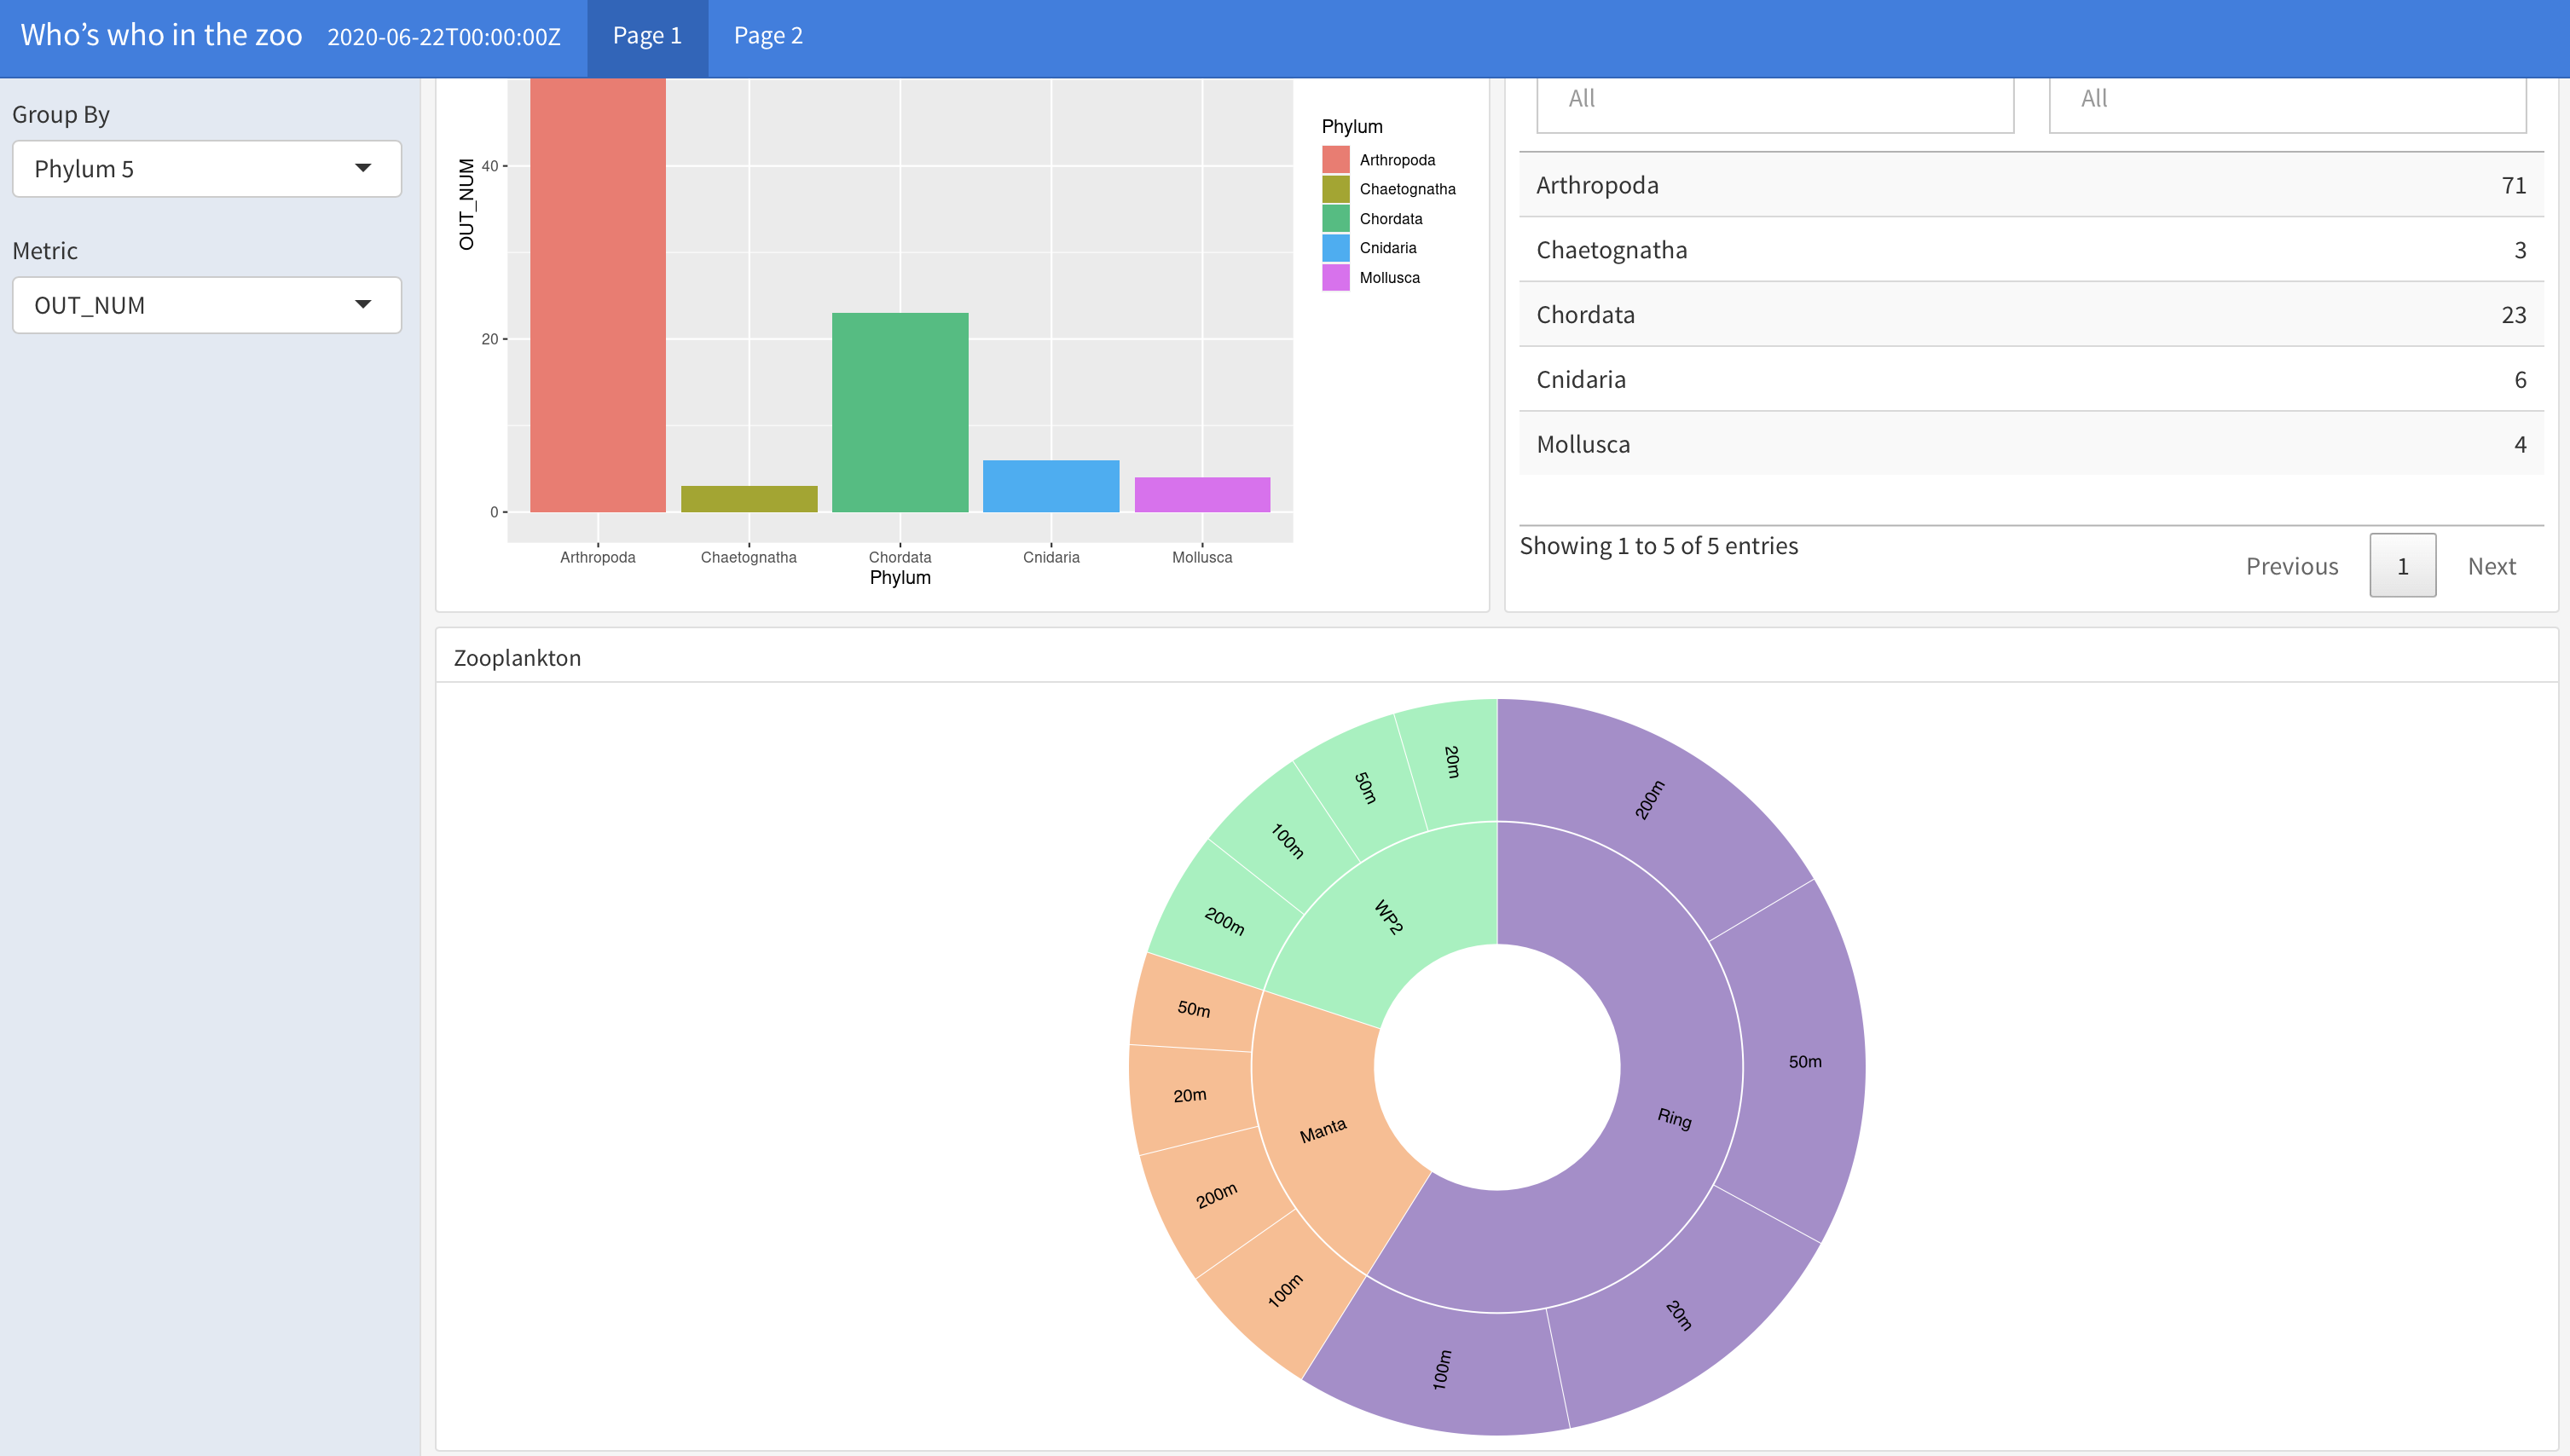Switch to the Page 2 tab
This screenshot has width=2570, height=1456.
(x=767, y=36)
